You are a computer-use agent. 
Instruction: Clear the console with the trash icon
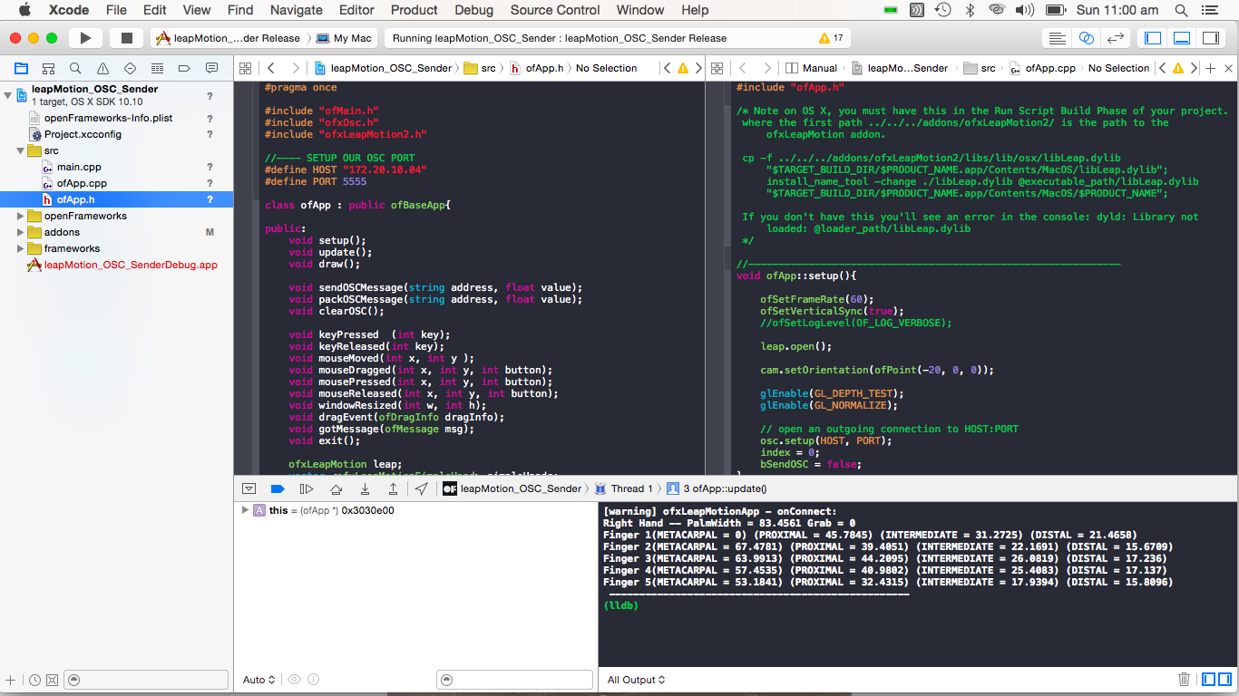click(1184, 680)
